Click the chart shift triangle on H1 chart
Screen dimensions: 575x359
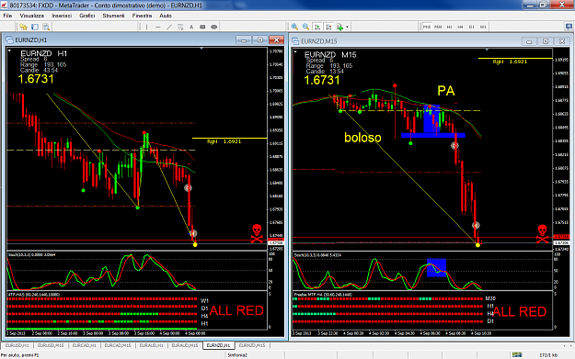coord(201,49)
